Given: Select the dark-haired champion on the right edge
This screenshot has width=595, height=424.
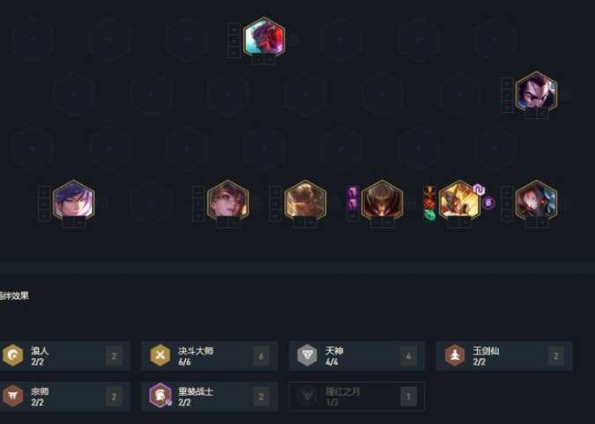Looking at the screenshot, I should pyautogui.click(x=536, y=93).
